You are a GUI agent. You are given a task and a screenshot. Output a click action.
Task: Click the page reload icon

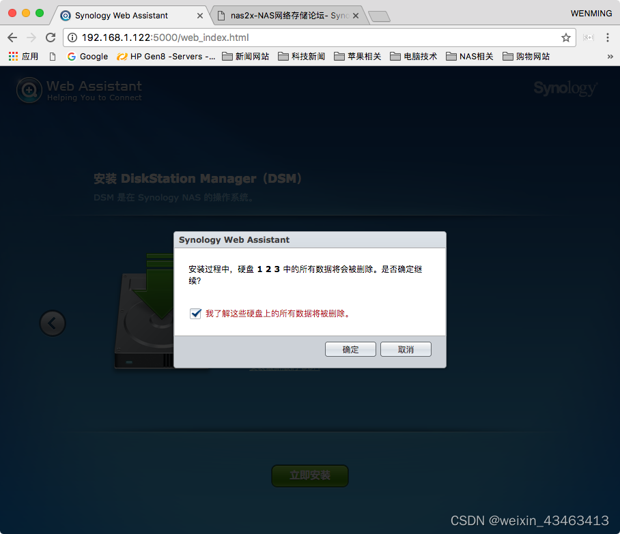50,38
